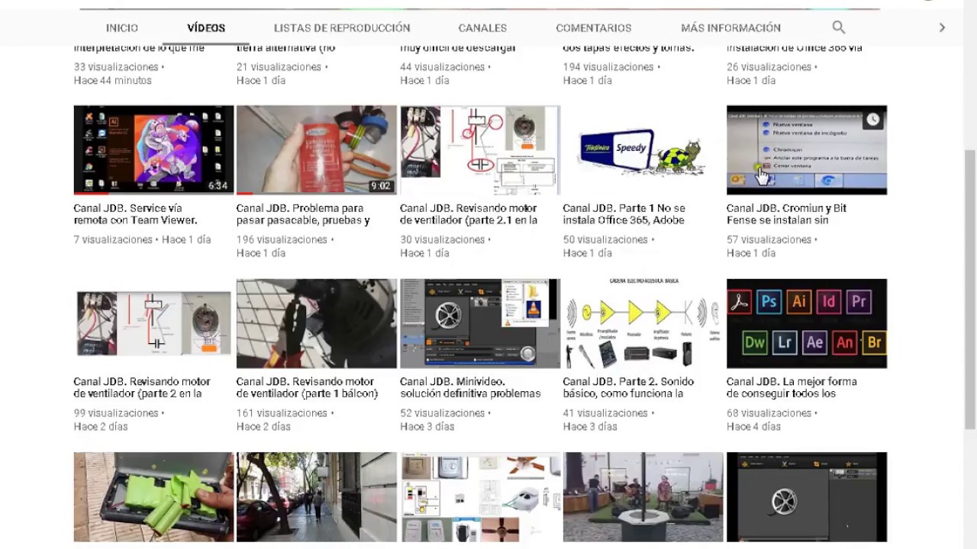Click '161 visualizaciones' under ventilador parte 1
Viewport: 977px width, 549px height.
[x=282, y=413]
